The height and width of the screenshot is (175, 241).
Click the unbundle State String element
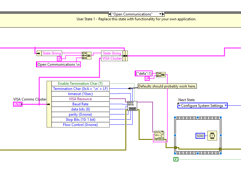pos(52,53)
